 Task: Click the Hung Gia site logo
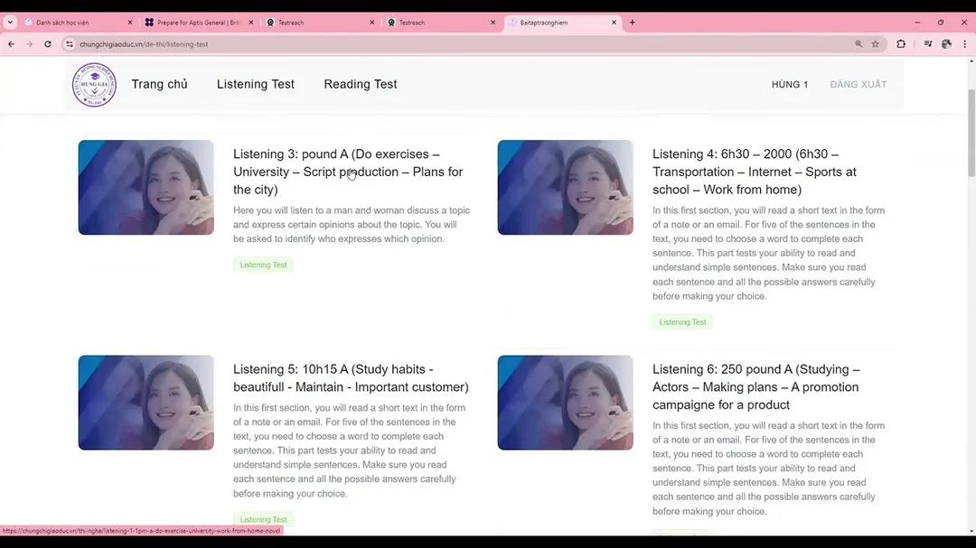94,85
